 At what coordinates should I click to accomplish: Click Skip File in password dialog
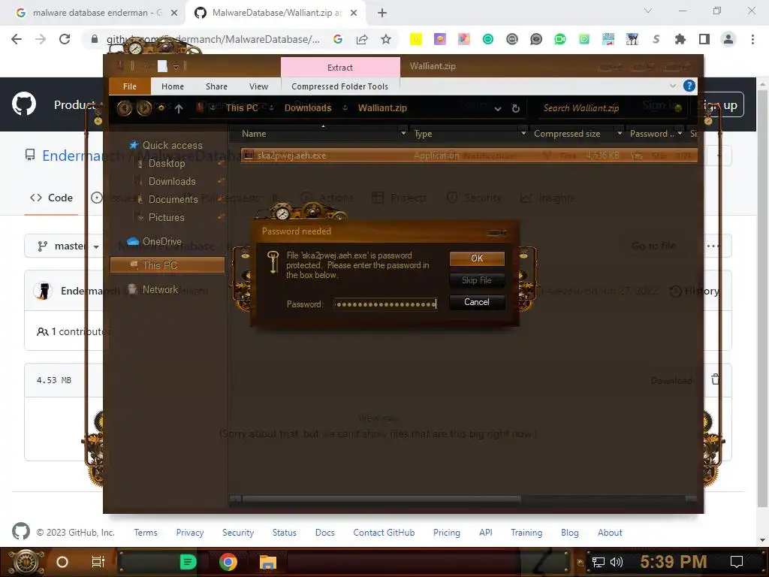pos(477,280)
